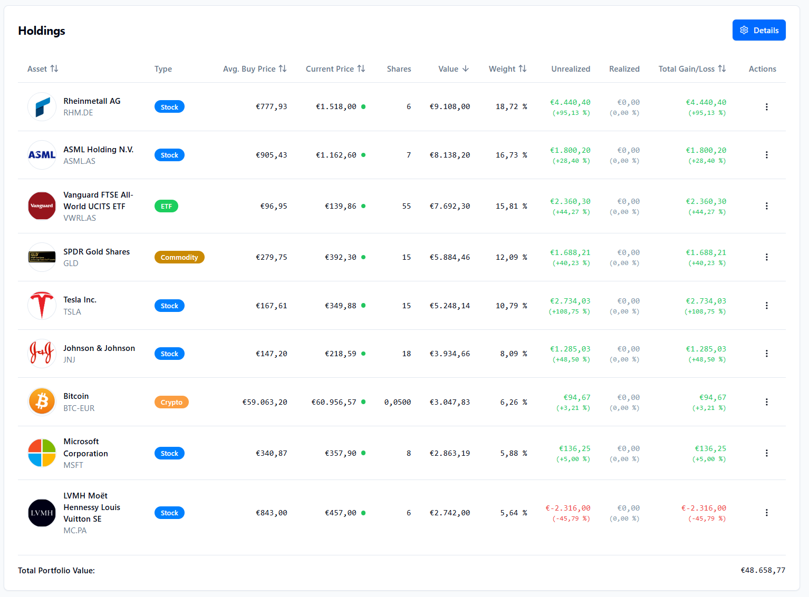This screenshot has width=809, height=597.
Task: Sort holdings by Asset column
Action: click(x=43, y=69)
